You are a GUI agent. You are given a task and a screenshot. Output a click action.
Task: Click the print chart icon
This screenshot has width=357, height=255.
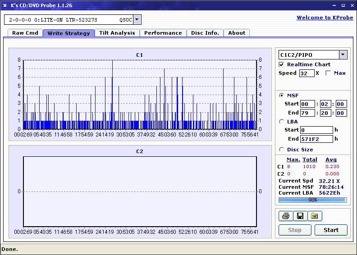(x=285, y=216)
